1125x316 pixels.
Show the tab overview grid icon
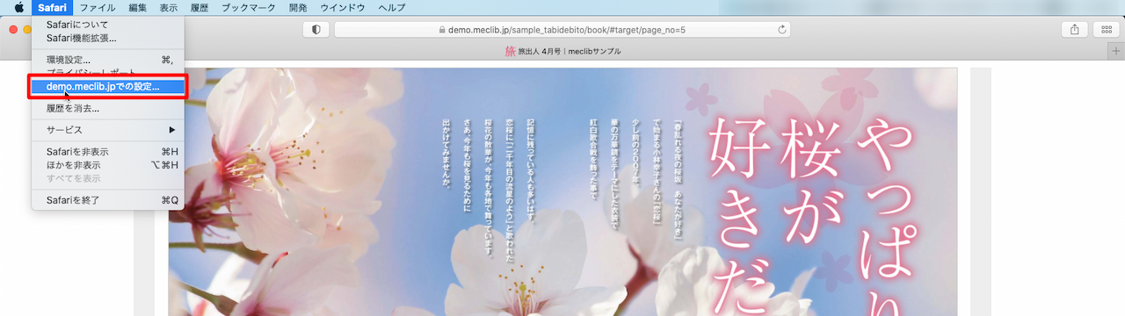point(1106,30)
